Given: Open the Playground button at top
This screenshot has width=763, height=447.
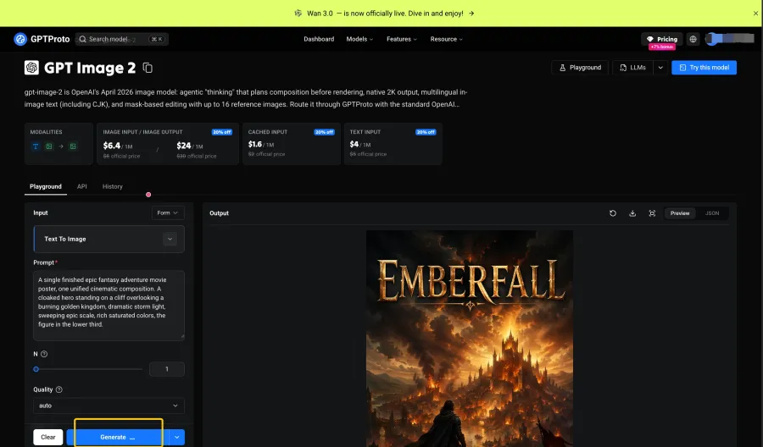Looking at the screenshot, I should pos(580,68).
